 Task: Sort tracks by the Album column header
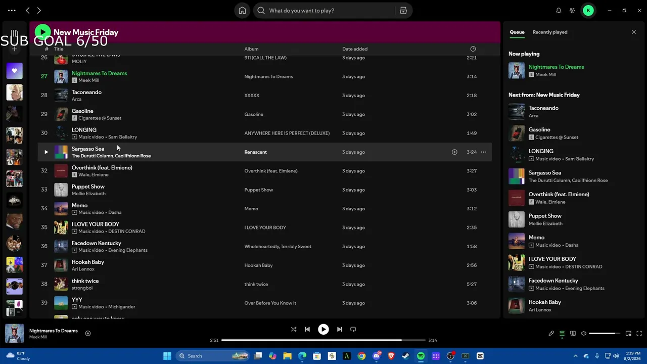[251, 49]
